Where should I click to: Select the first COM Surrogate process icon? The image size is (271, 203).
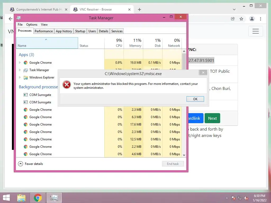pyautogui.click(x=26, y=95)
